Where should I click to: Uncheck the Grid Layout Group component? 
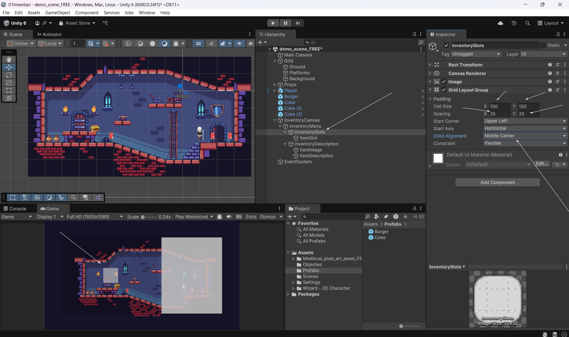pyautogui.click(x=444, y=90)
